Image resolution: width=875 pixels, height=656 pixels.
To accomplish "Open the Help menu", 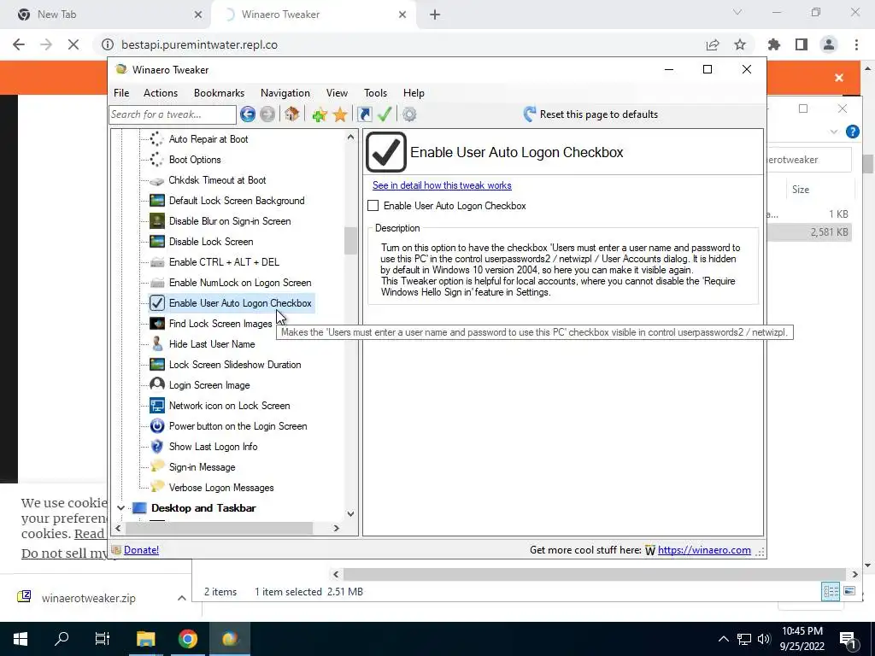I will 414,93.
